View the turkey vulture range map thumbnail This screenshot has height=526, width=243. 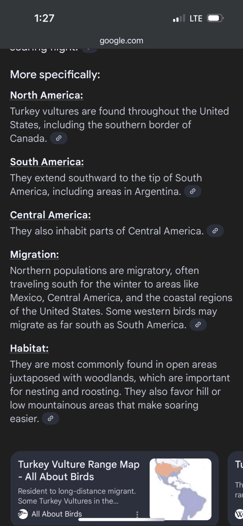point(180,489)
